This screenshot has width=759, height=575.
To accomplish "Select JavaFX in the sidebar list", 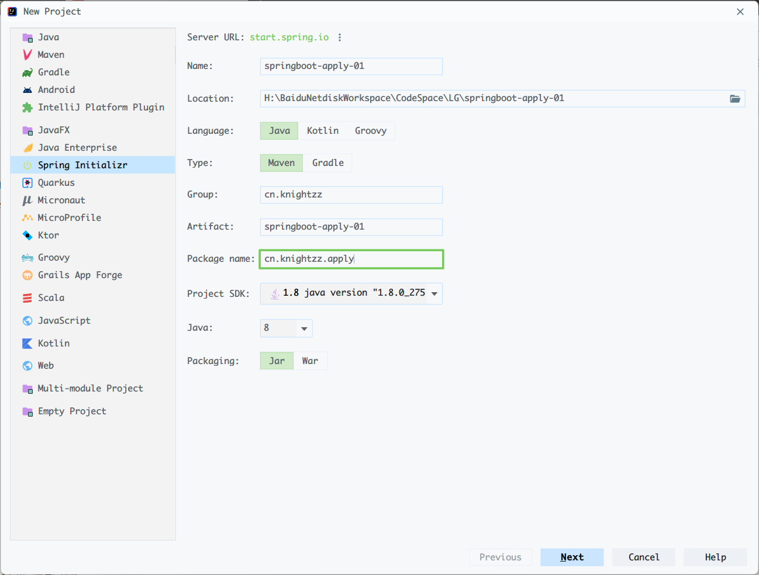I will click(92, 130).
